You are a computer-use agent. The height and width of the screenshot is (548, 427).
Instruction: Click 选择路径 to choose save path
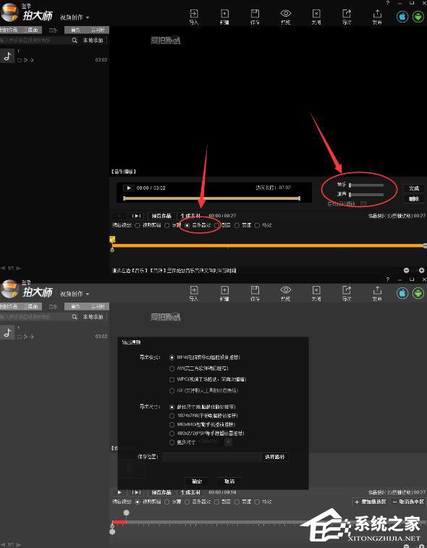tap(275, 457)
